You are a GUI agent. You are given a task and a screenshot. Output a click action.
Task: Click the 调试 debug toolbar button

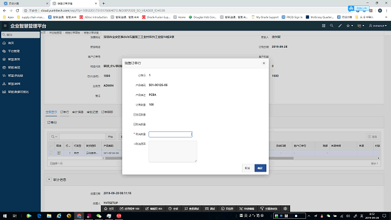click(210, 209)
